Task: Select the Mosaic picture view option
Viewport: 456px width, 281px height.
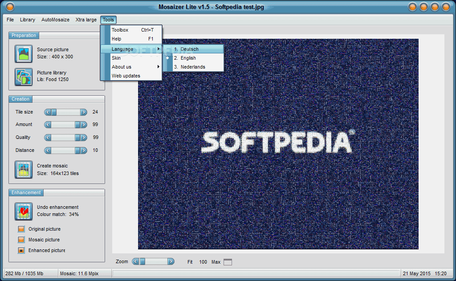Action: (x=21, y=240)
